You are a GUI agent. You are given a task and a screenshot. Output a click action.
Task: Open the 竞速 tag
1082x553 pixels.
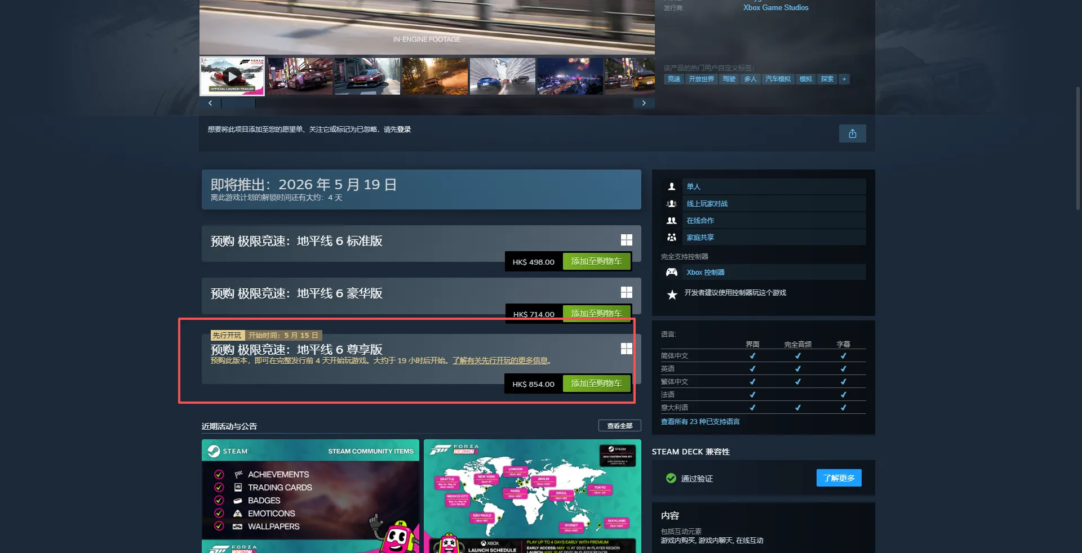pyautogui.click(x=674, y=79)
